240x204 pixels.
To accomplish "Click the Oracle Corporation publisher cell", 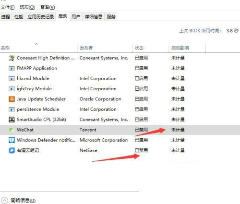I will (x=100, y=99).
